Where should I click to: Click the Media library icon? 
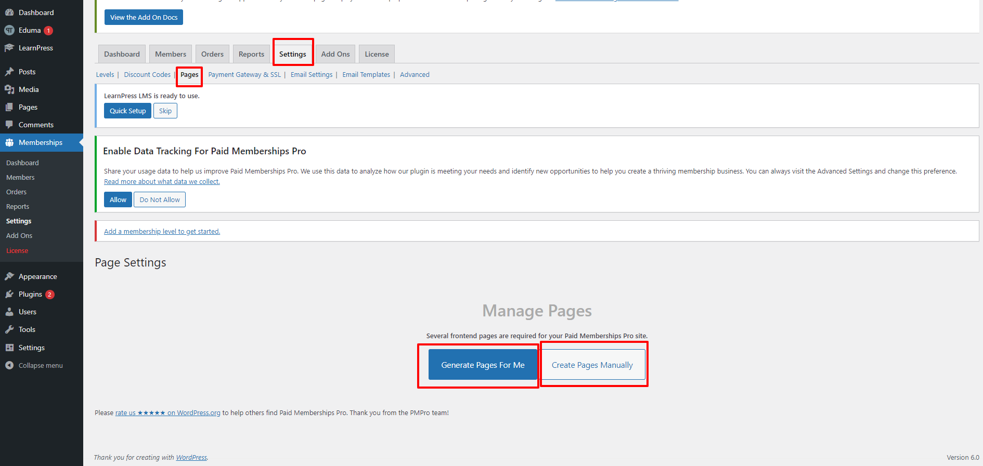tap(9, 89)
